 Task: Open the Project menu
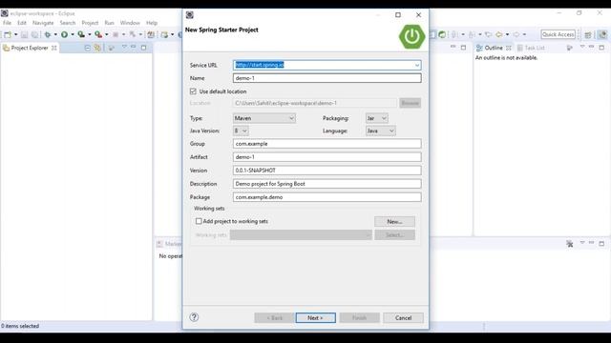tap(90, 23)
